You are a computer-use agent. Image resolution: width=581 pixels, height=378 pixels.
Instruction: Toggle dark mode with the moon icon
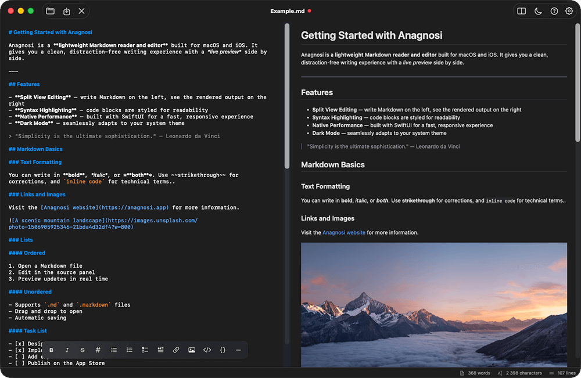click(x=537, y=10)
